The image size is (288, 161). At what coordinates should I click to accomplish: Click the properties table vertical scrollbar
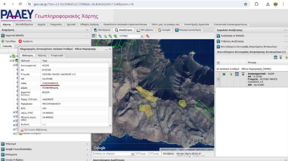point(110,86)
